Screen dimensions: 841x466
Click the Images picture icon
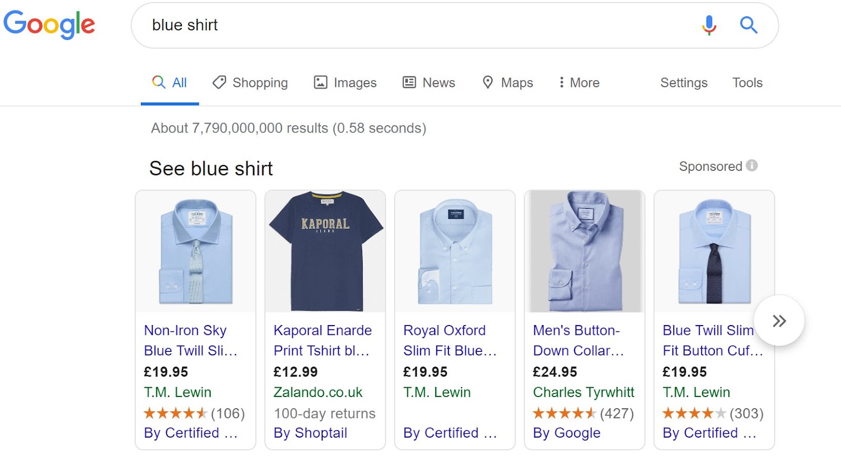tap(321, 83)
